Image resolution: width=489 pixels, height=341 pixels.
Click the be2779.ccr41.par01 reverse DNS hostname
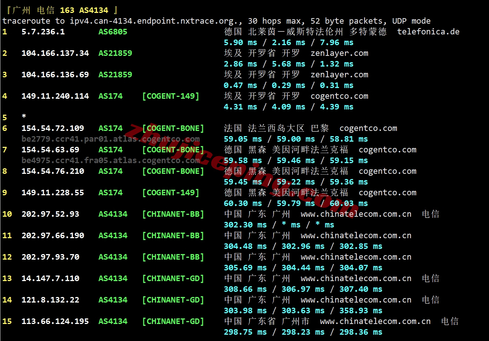(x=110, y=139)
